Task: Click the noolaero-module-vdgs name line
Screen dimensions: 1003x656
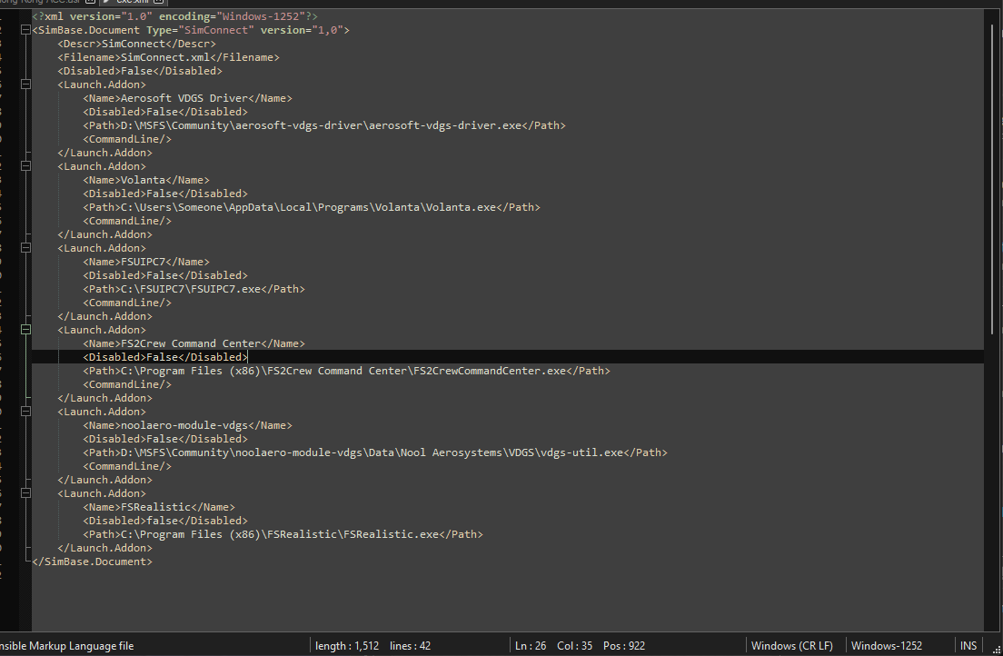Action: click(187, 425)
